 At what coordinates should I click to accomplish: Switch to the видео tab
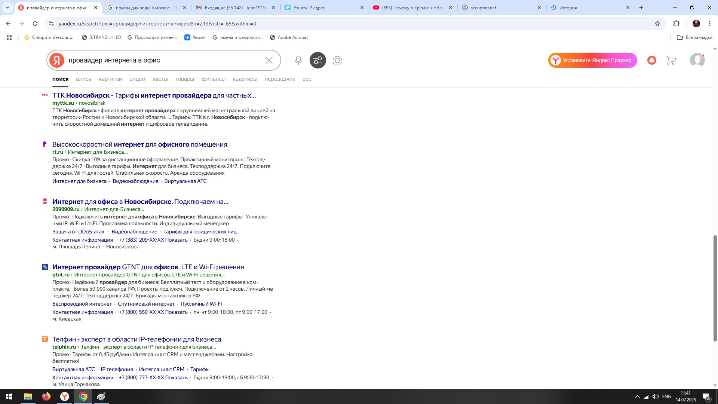point(137,79)
